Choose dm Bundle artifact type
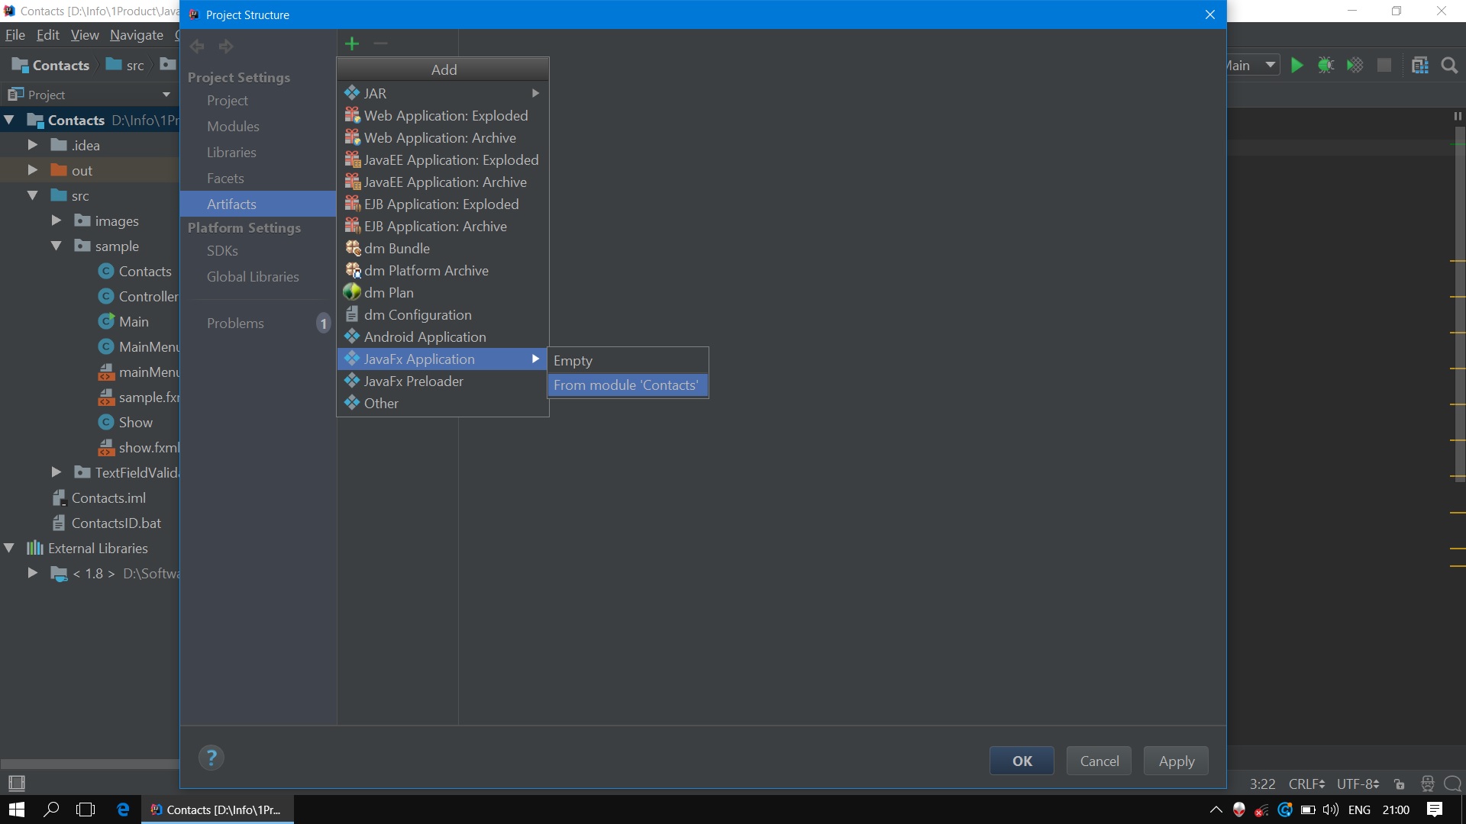 pos(443,248)
